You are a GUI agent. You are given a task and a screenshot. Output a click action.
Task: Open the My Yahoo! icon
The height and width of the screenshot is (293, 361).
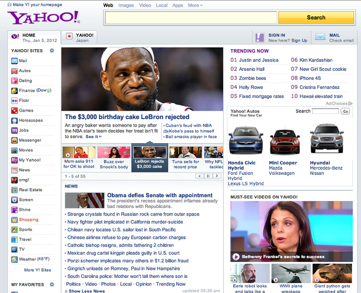14,160
